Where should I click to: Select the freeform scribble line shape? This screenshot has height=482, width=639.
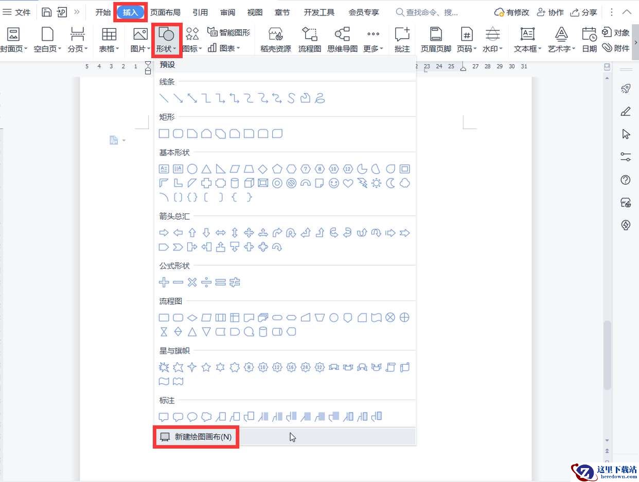[319, 98]
